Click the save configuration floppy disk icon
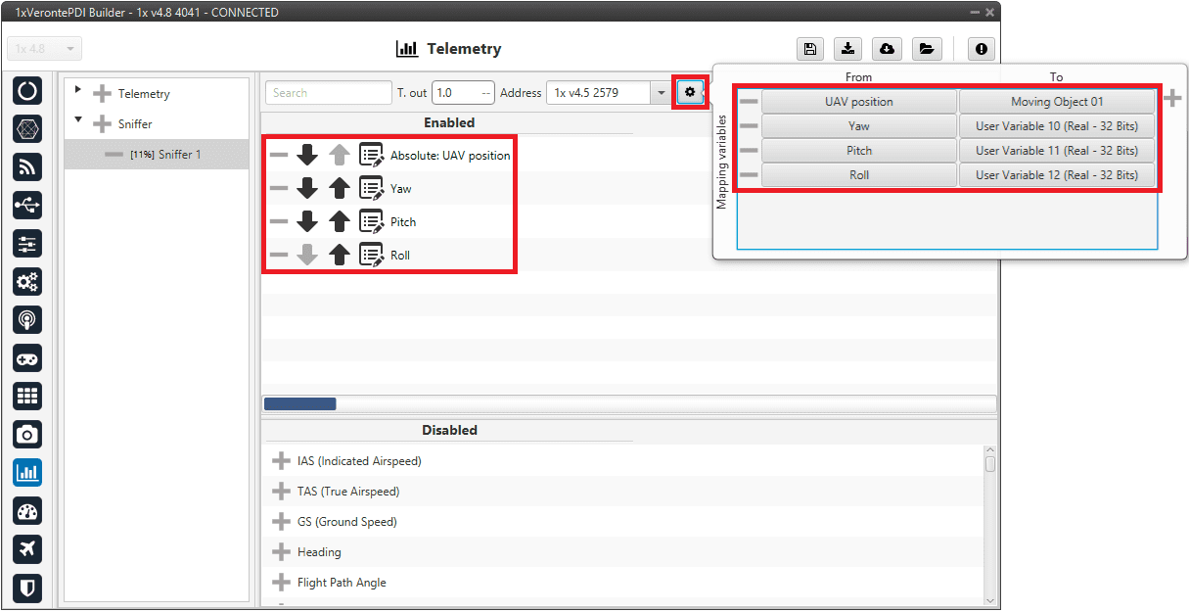The height and width of the screenshot is (612, 1189). (809, 49)
